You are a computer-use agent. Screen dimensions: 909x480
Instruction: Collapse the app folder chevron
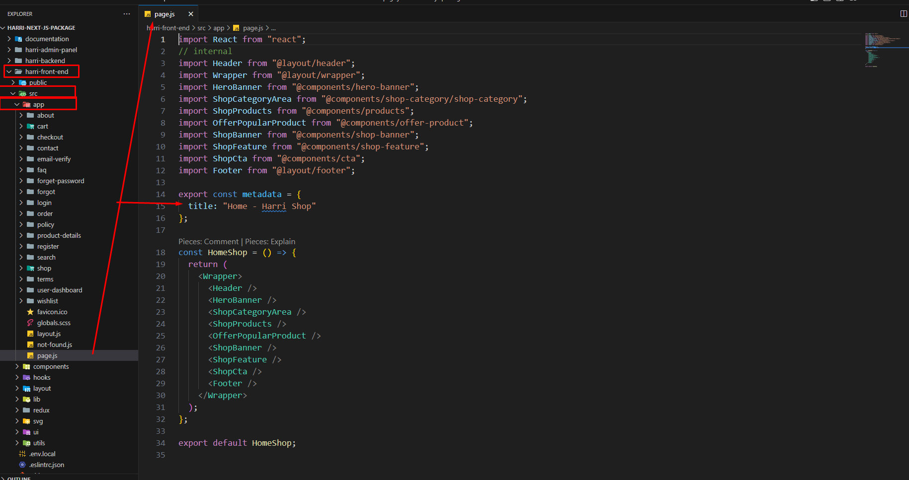17,104
